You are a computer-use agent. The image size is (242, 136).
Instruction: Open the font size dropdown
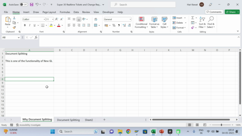click(x=53, y=19)
